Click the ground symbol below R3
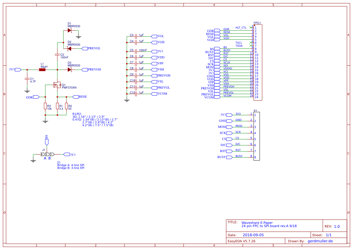The width and height of the screenshot is (353, 250). pos(45,122)
